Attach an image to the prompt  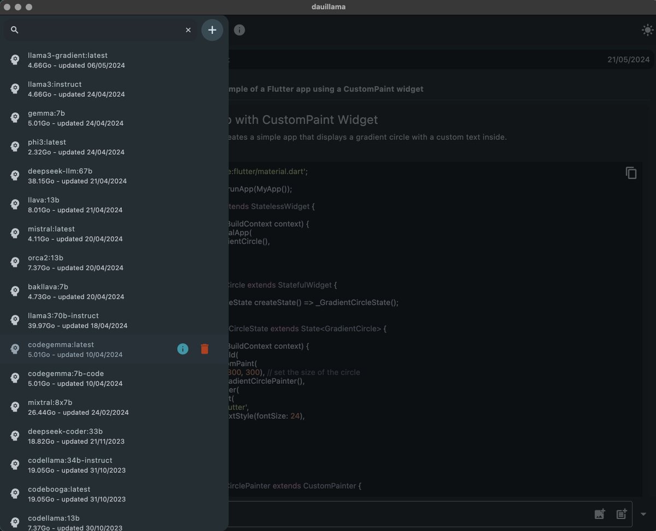pos(600,514)
